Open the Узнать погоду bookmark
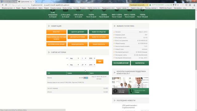This screenshot has height=111, width=197. 67,8
